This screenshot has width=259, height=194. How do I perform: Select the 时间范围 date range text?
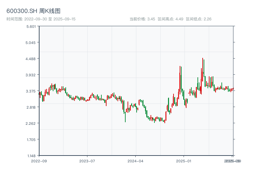[41, 19]
